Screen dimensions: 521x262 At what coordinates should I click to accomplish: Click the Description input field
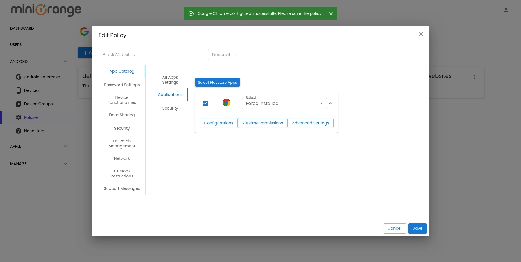315,54
